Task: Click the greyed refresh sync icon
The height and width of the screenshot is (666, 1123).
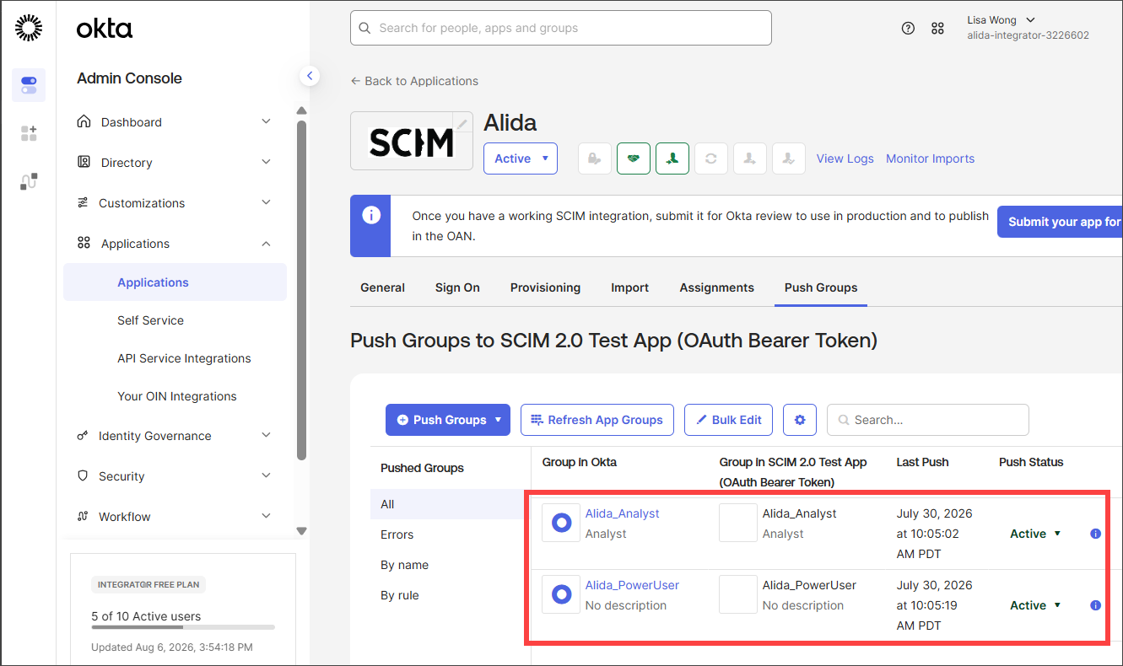Action: tap(711, 158)
